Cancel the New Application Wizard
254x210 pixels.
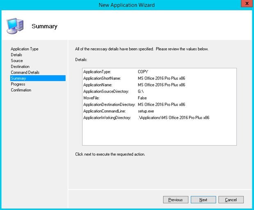[x=231, y=200]
